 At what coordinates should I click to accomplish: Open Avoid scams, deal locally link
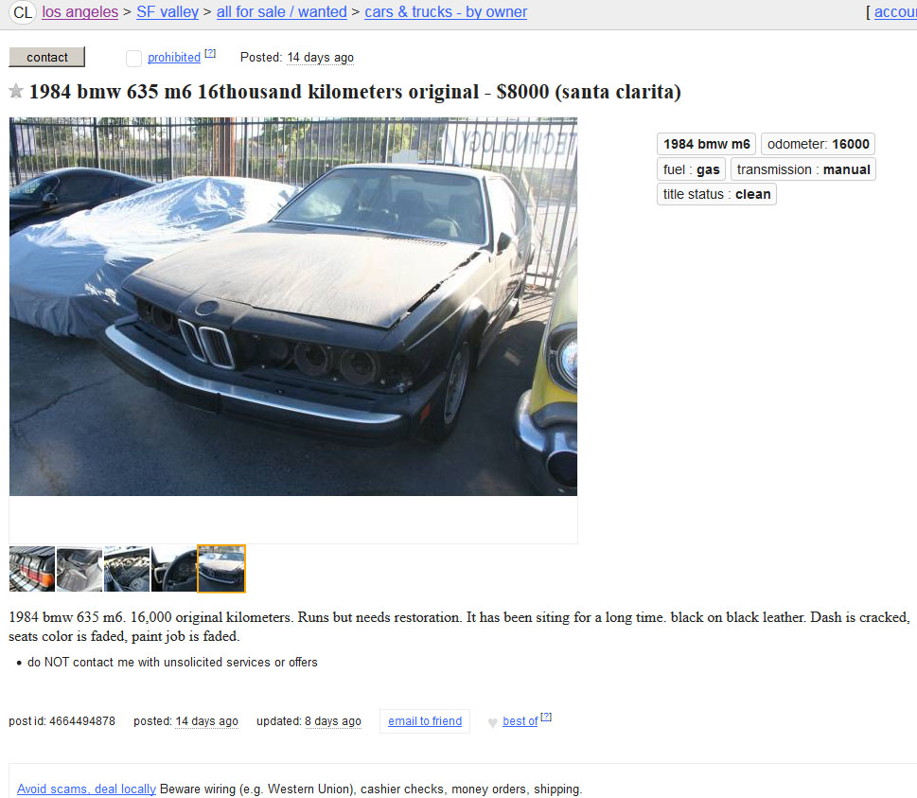(x=86, y=789)
